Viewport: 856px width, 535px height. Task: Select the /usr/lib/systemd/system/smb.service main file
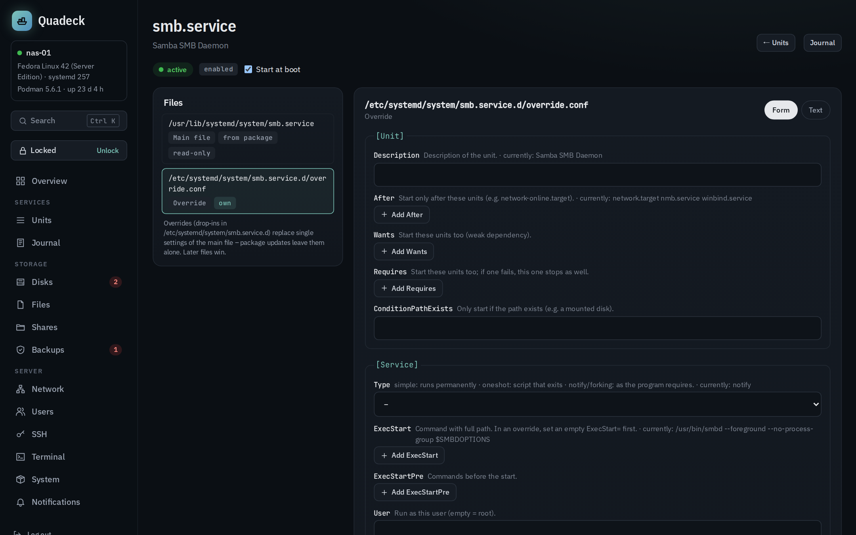pos(248,139)
